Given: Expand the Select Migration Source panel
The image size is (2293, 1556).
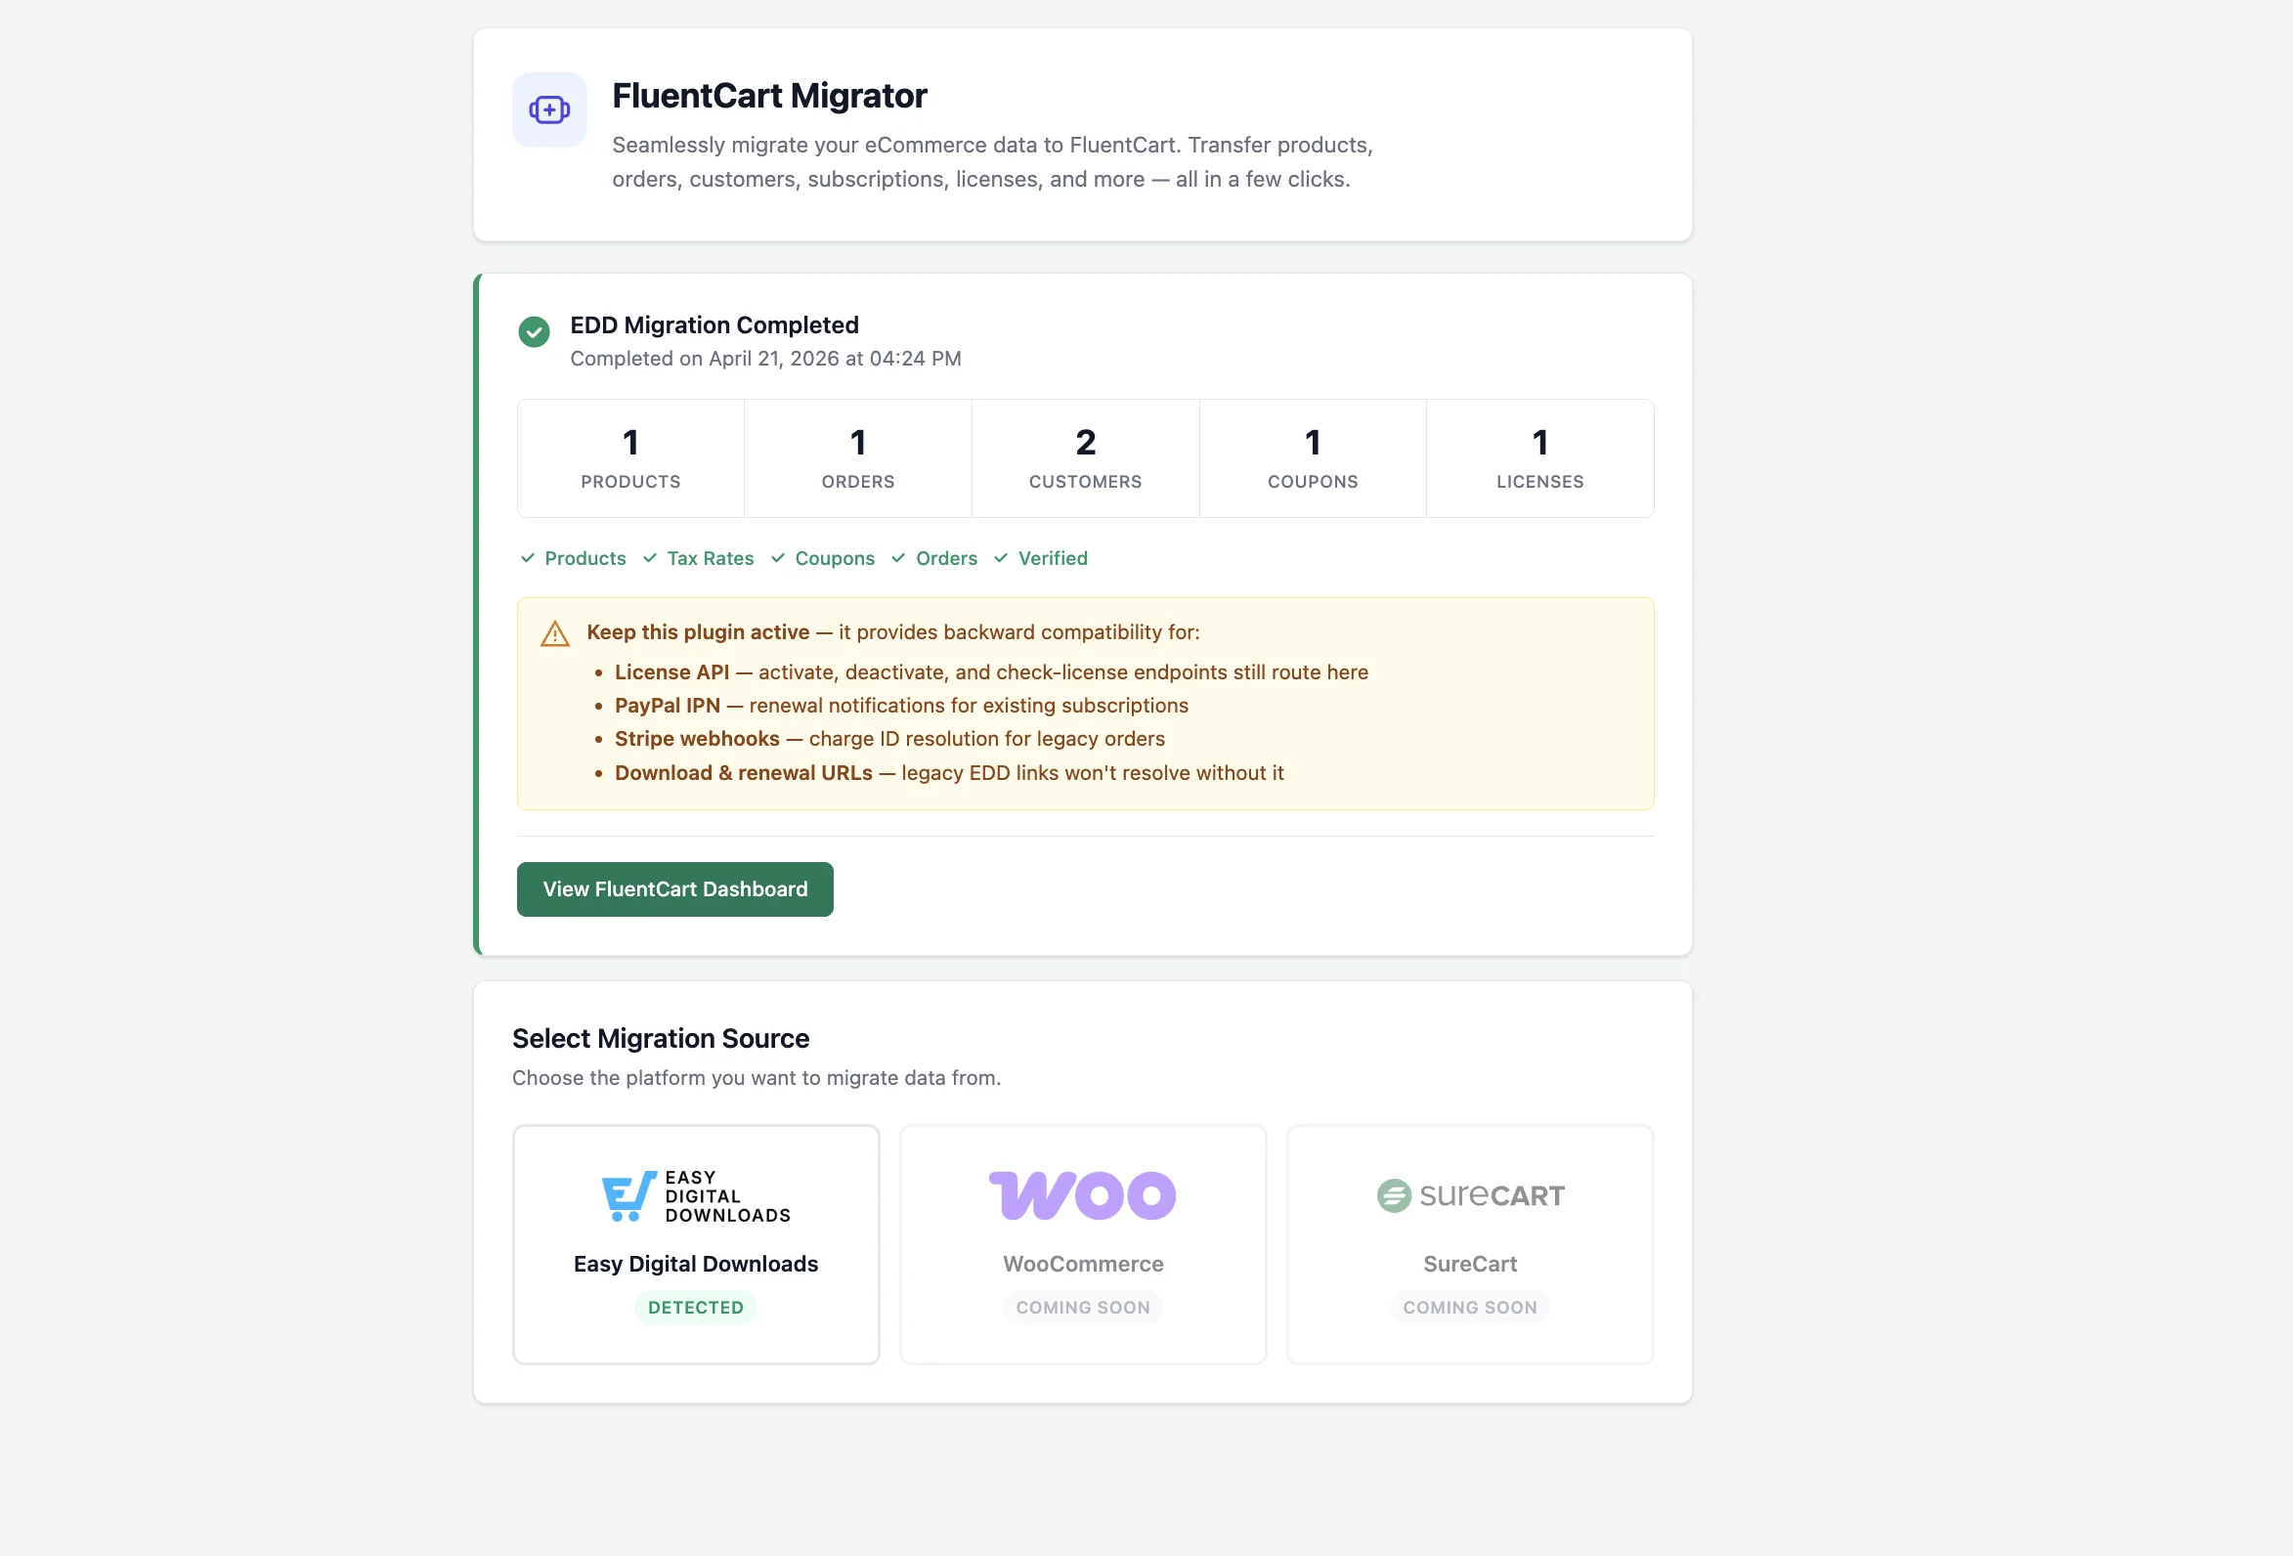Looking at the screenshot, I should [x=660, y=1038].
